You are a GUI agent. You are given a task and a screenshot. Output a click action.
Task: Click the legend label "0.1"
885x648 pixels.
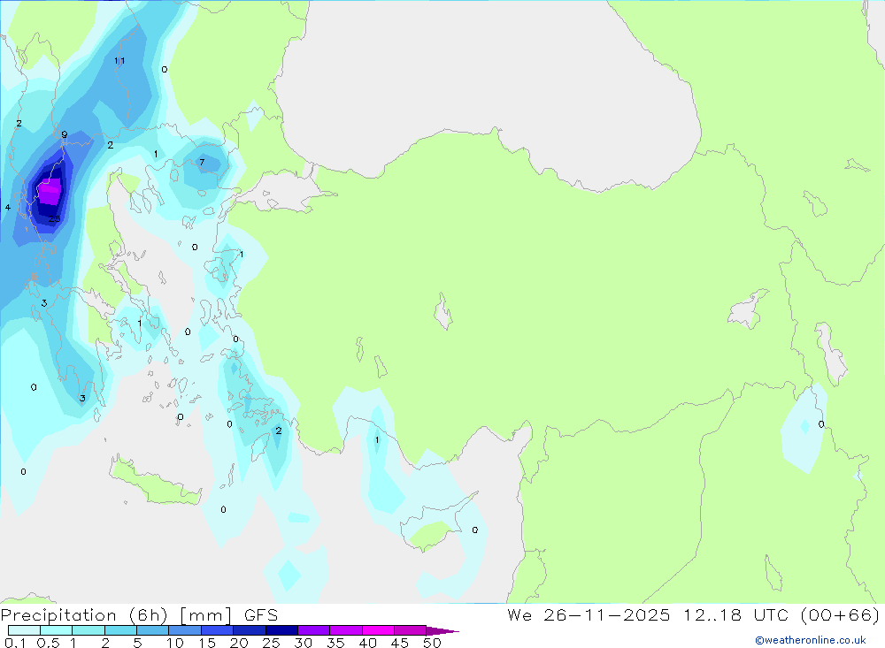[x=15, y=643]
